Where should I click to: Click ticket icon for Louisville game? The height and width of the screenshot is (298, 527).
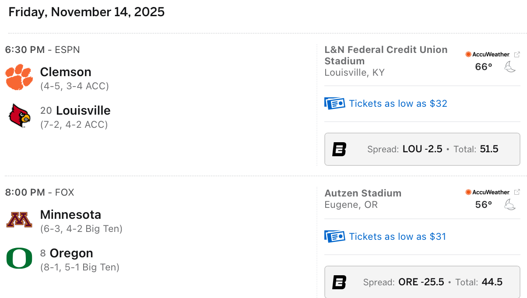[x=334, y=104]
